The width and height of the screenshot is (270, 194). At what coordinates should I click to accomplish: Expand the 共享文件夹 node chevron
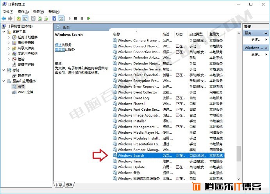(x=9, y=48)
